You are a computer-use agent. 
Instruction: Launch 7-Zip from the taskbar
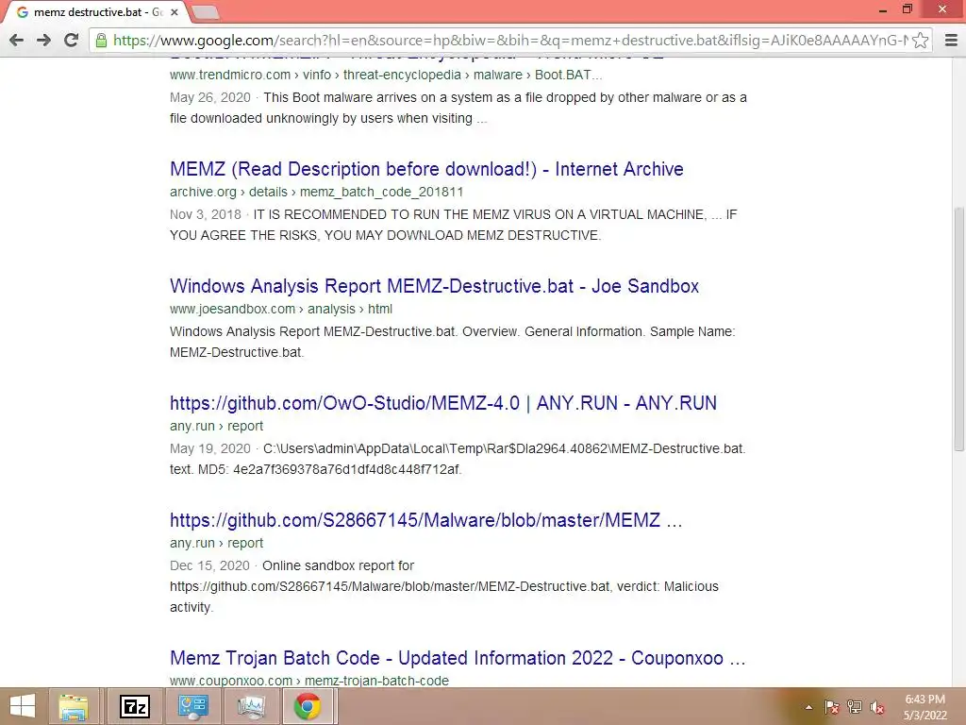pos(135,706)
